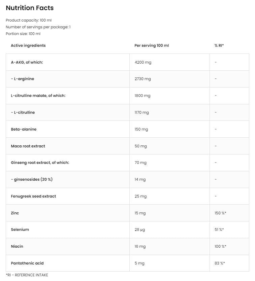The height and width of the screenshot is (281, 255).
Task: Click the '% RI*' column header
Action: (219, 45)
